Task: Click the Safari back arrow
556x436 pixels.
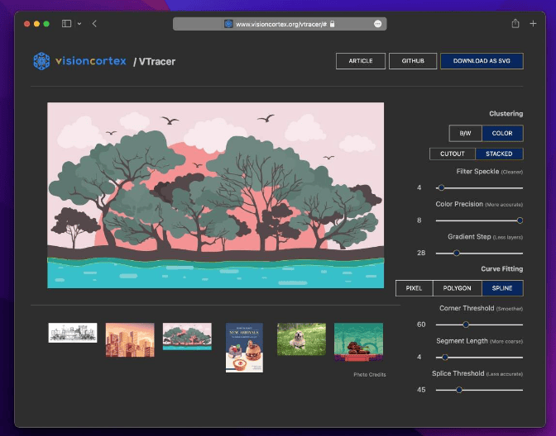Action: (x=94, y=24)
